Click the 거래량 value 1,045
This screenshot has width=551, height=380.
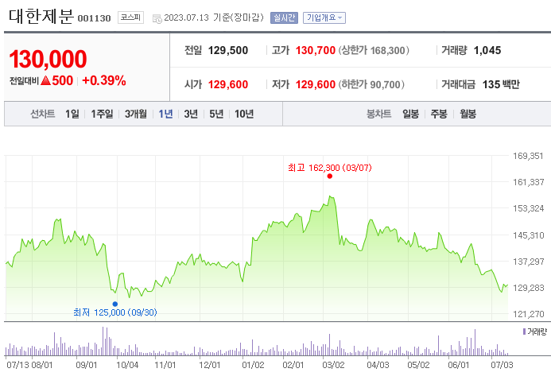pyautogui.click(x=487, y=50)
